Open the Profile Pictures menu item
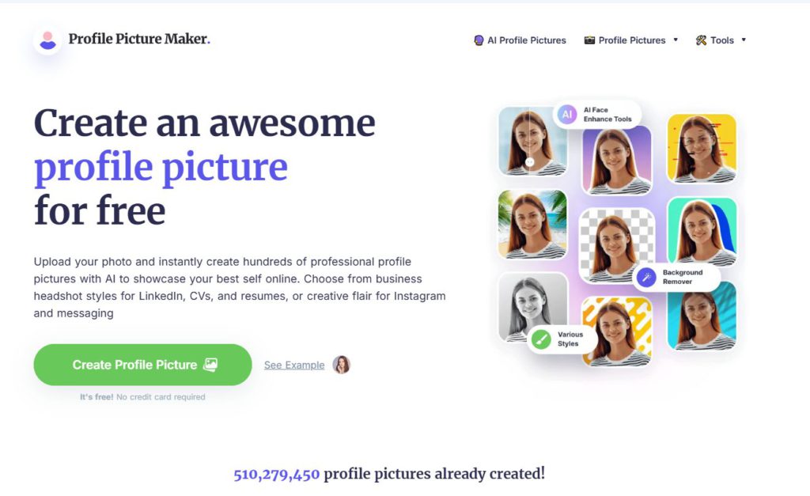810x496 pixels. [x=630, y=40]
